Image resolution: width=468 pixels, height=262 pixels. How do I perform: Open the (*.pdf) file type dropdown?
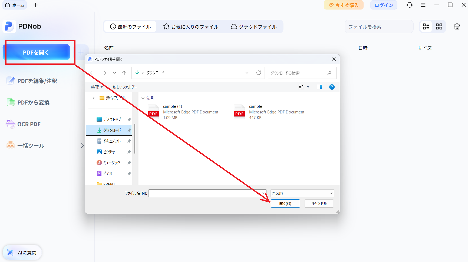[302, 193]
